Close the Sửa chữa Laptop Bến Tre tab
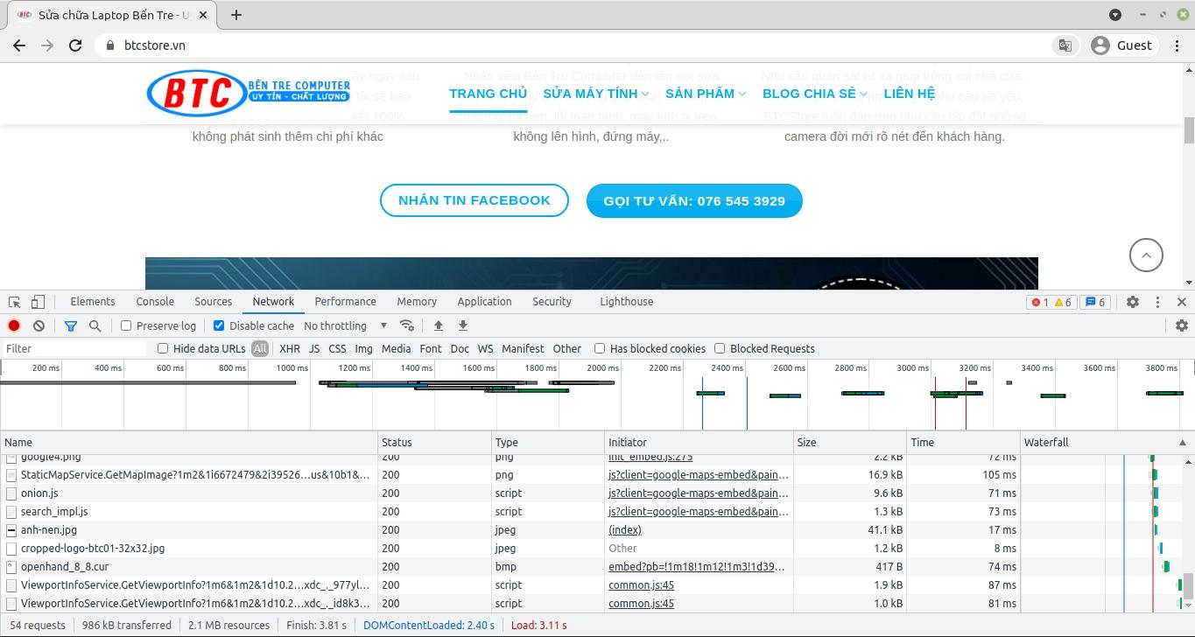1195x637 pixels. click(203, 15)
